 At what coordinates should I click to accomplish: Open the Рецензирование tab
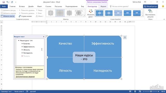click(72, 6)
